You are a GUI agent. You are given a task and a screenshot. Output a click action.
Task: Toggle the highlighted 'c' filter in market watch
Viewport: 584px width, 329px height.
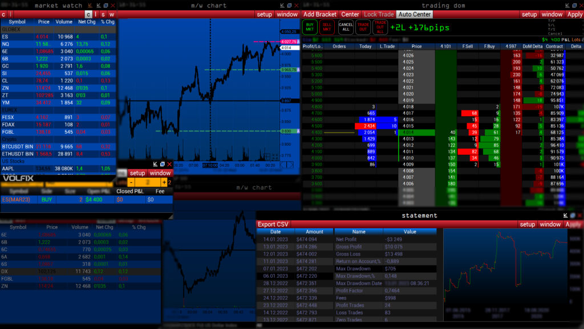88,14
